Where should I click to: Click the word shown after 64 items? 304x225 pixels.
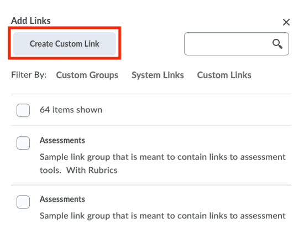(89, 110)
